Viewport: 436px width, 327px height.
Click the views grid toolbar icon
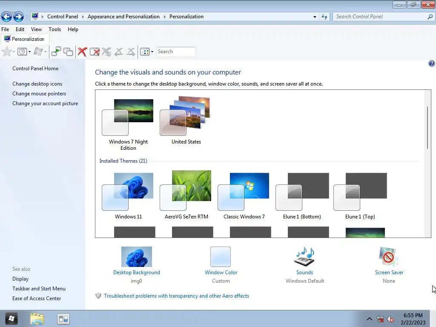(x=145, y=52)
